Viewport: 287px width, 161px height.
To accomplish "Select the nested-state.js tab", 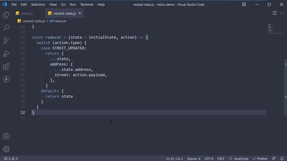I will coord(65,13).
